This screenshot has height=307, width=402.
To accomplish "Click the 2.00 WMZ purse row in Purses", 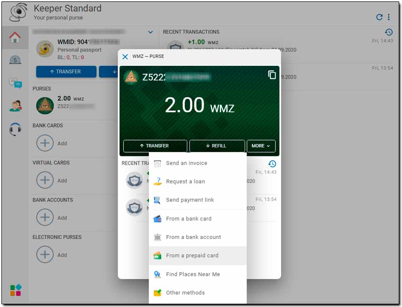I will (74, 105).
